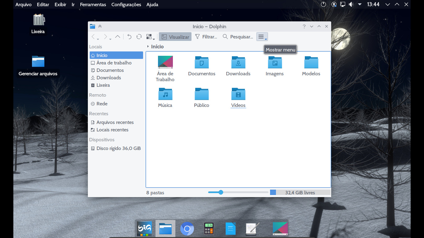Open the Imagens folder
This screenshot has height=238, width=424.
[275, 63]
